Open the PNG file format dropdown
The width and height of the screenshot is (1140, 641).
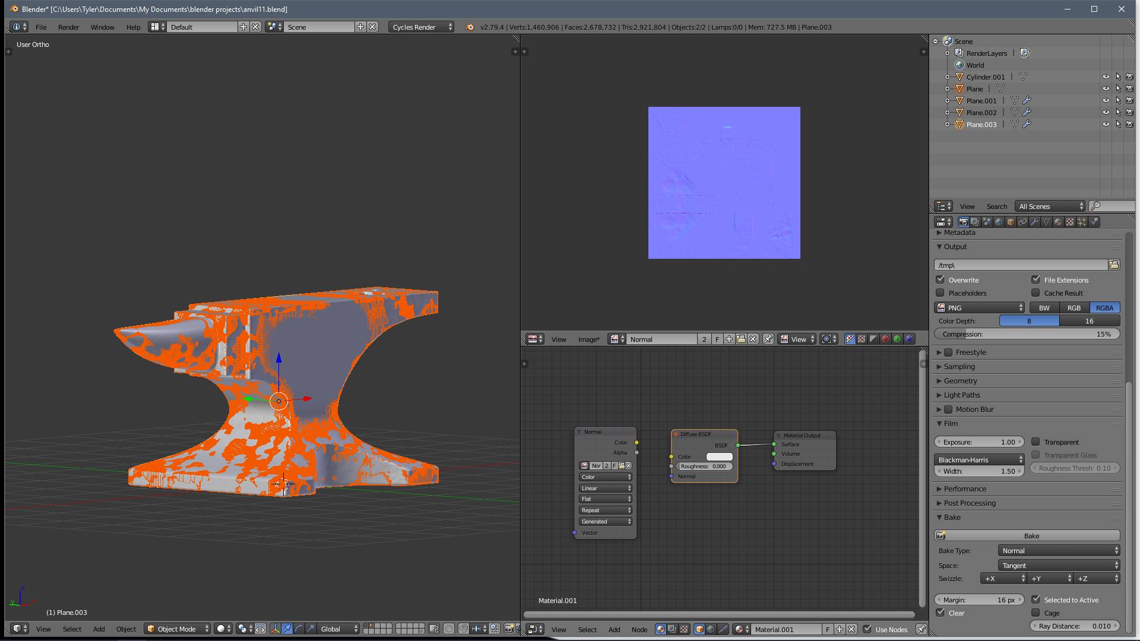[x=980, y=308]
